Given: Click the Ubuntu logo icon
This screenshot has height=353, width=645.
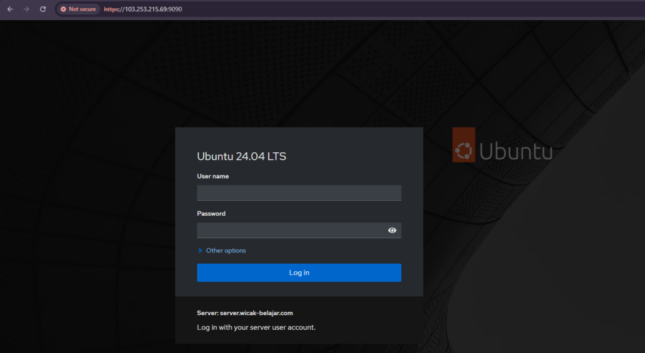Looking at the screenshot, I should click(464, 145).
